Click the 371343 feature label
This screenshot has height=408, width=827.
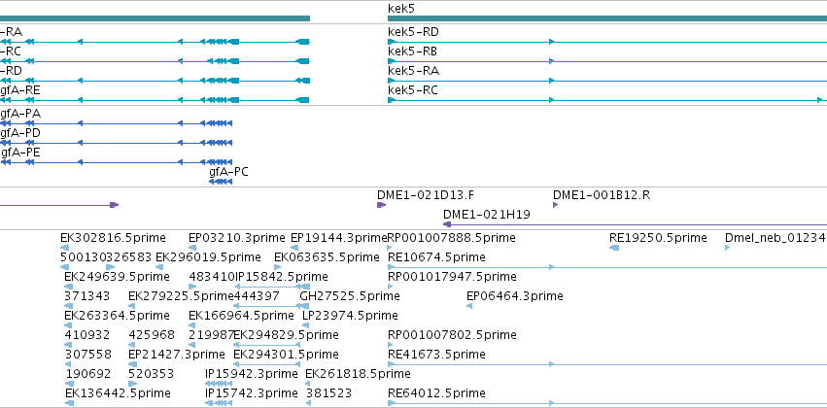pos(87,296)
